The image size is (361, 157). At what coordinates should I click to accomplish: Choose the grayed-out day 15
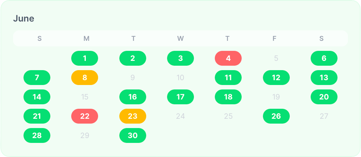[x=85, y=97]
